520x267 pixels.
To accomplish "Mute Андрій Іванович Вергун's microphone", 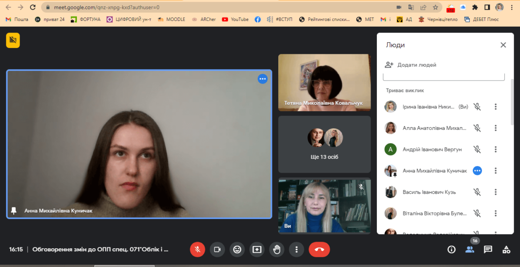I will [x=477, y=150].
